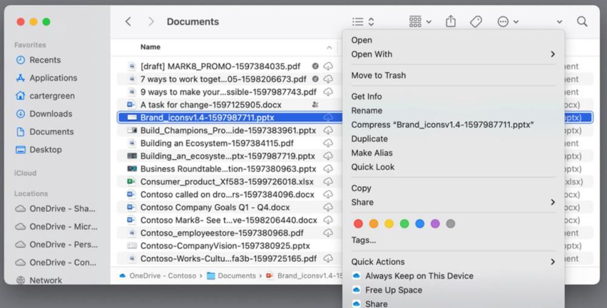Click shared-people icon on A task for change
This screenshot has height=308, width=607.
tap(315, 105)
